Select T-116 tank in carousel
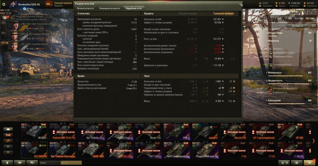Image resolution: width=318 pixels, height=166 pixels. [x=262, y=150]
